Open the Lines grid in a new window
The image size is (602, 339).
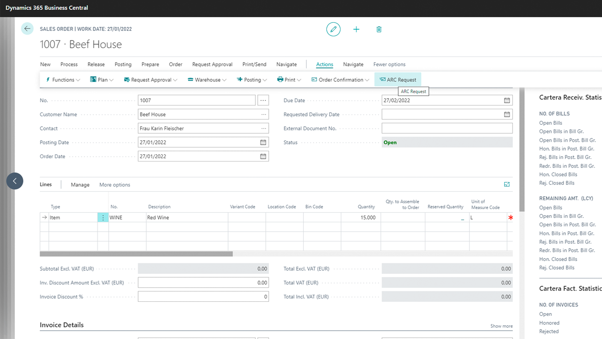click(507, 185)
